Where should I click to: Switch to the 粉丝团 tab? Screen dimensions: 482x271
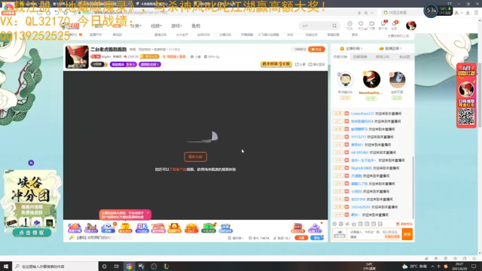click(404, 57)
